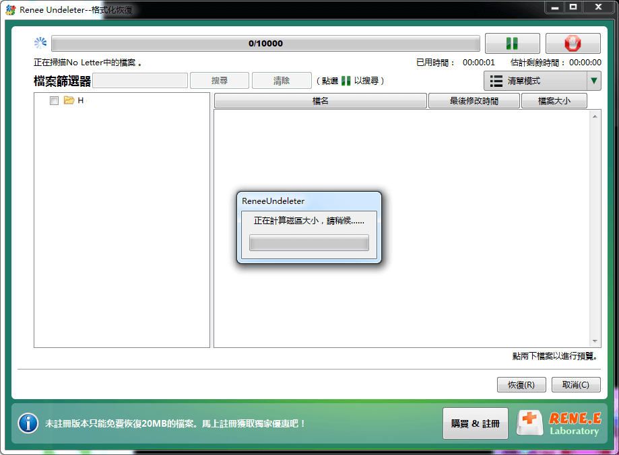Click the spinning loading icon beside the progress bar
619x455 pixels.
40,42
